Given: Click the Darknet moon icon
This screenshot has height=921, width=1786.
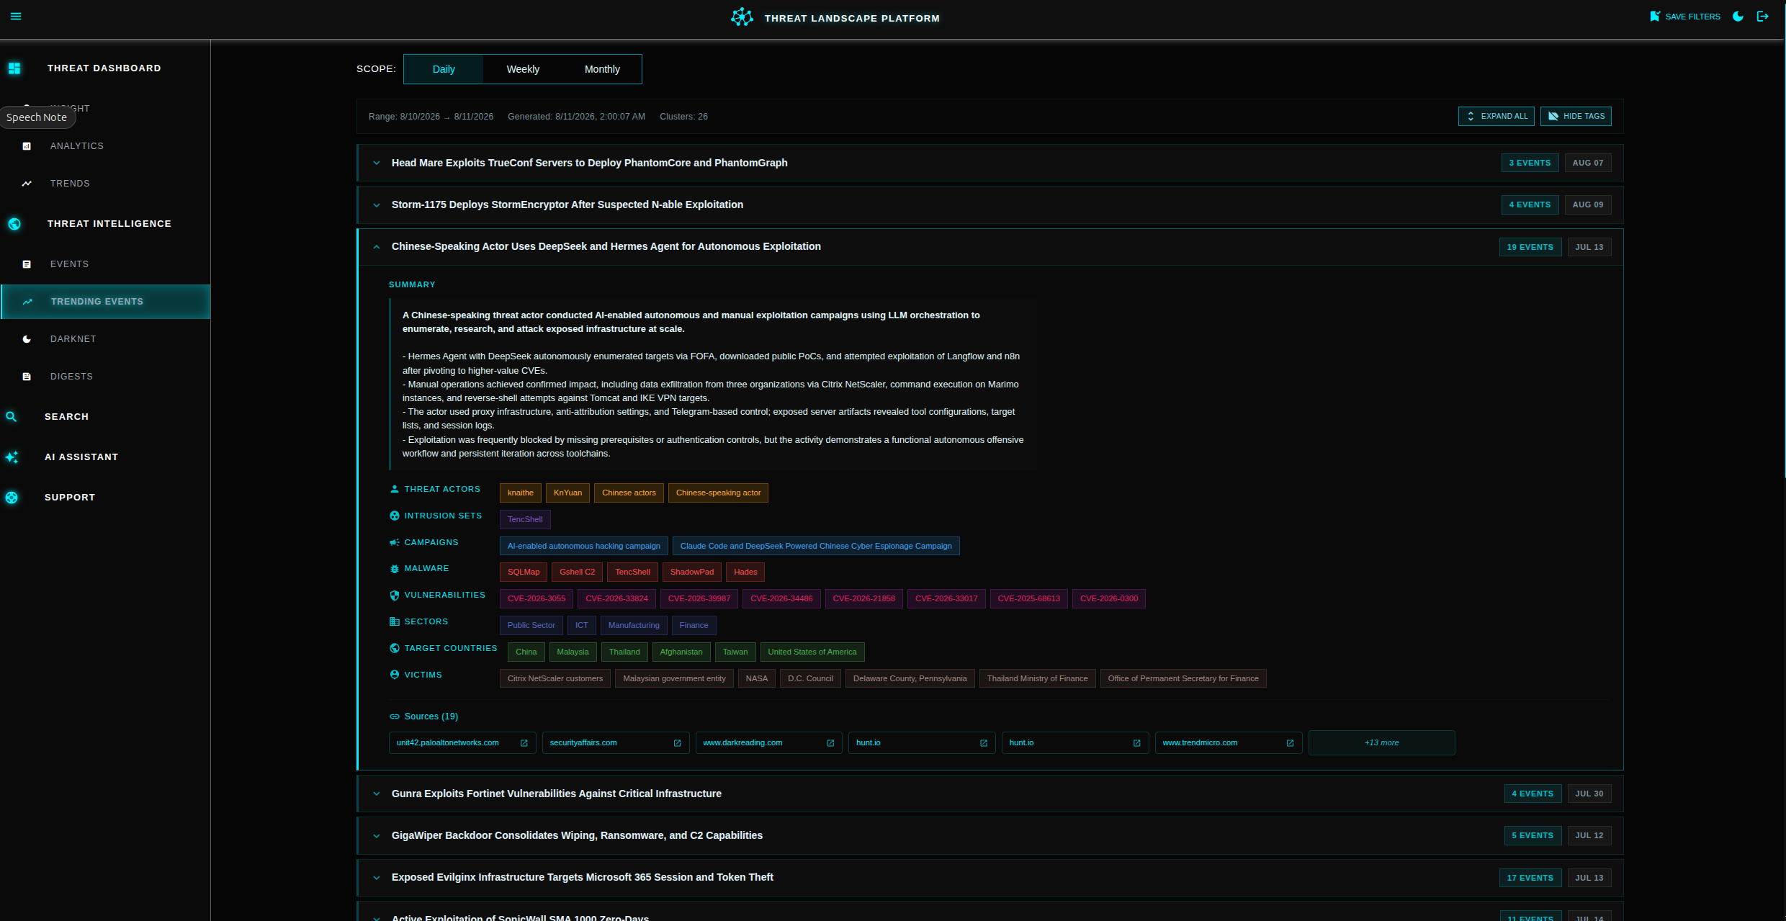Looking at the screenshot, I should (27, 339).
